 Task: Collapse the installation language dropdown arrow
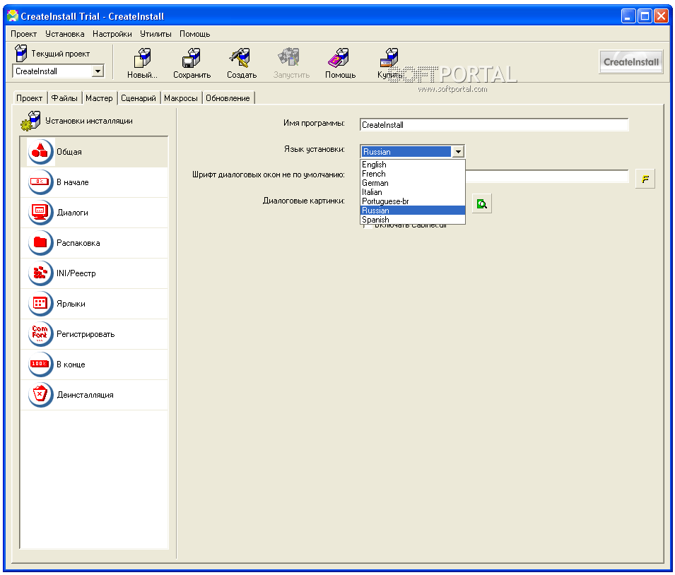[458, 151]
